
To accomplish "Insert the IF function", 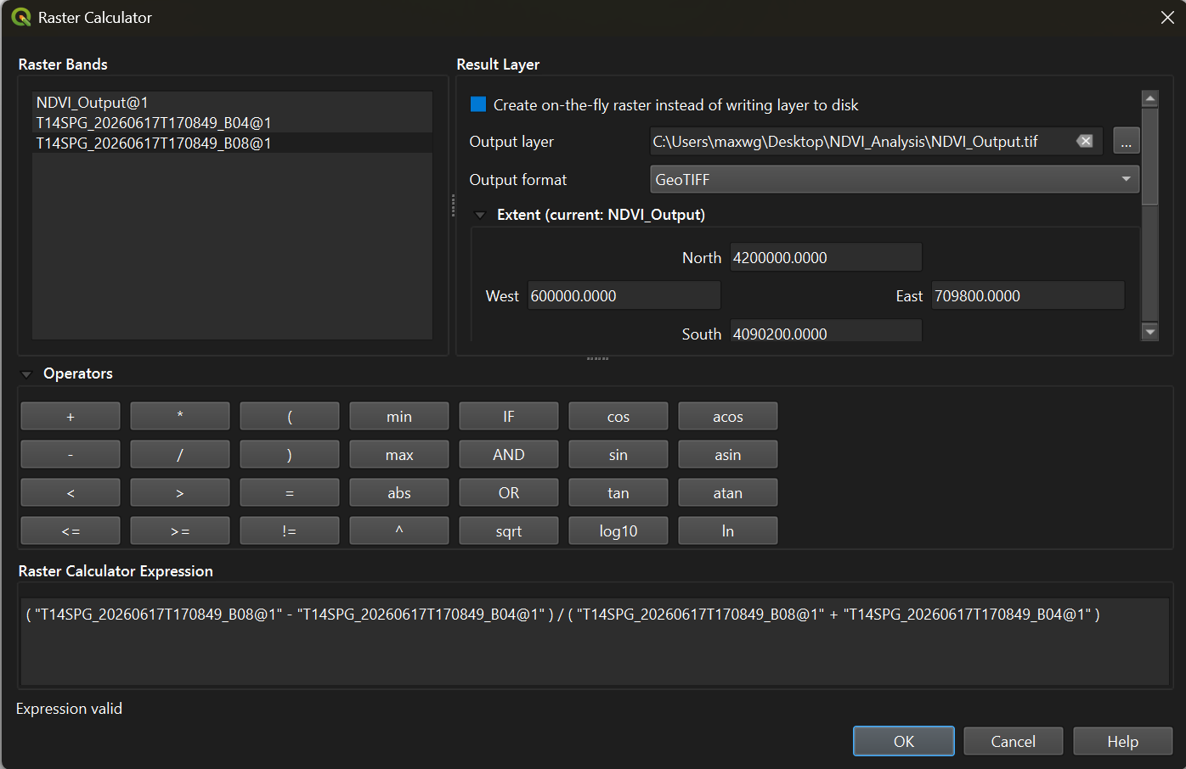I will tap(509, 416).
